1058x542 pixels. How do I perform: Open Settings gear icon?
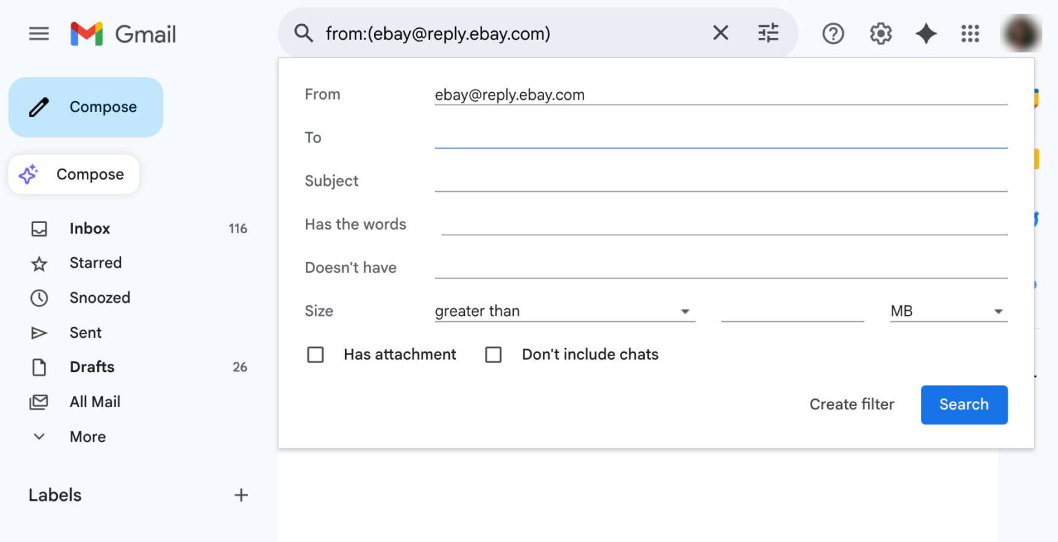point(880,33)
